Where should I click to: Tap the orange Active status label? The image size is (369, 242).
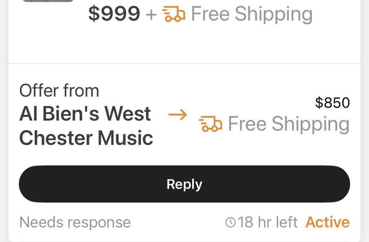click(x=327, y=222)
